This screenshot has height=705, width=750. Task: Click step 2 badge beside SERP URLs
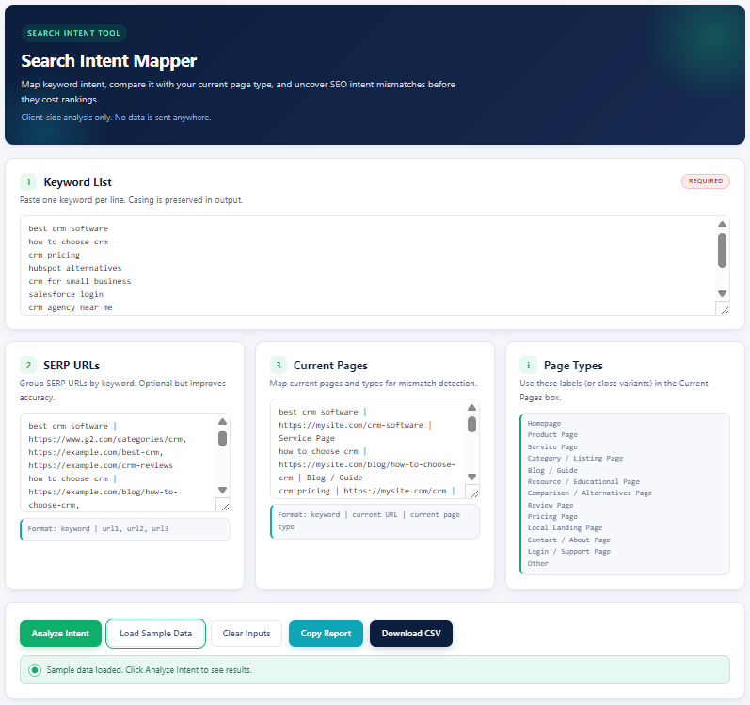click(28, 366)
